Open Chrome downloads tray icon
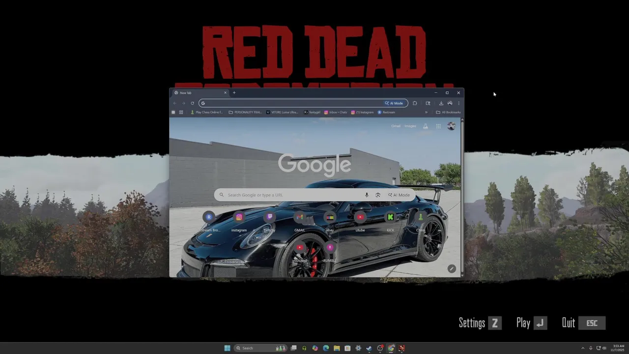 pyautogui.click(x=441, y=103)
